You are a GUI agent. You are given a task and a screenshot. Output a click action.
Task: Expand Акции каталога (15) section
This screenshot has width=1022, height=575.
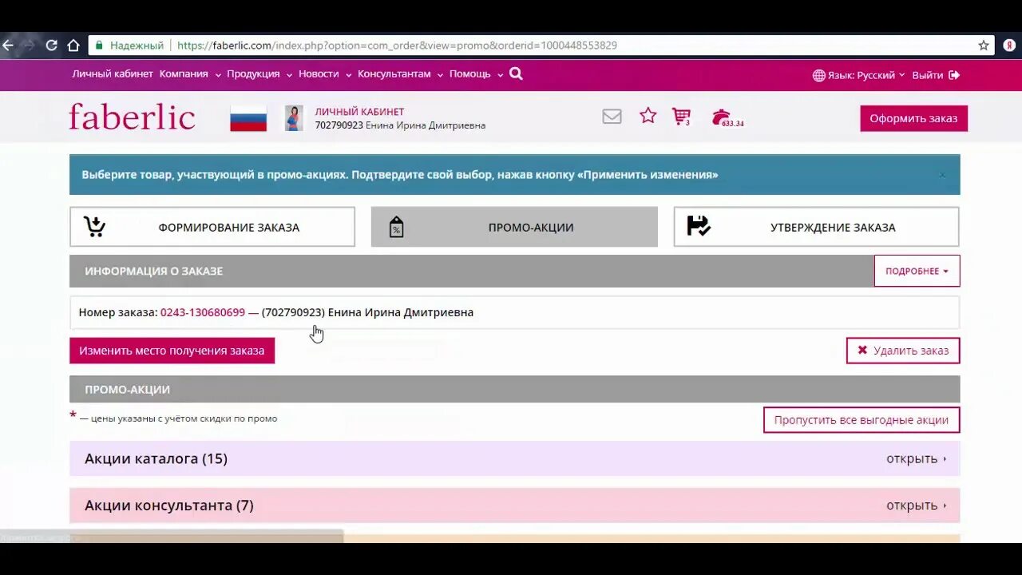[514, 458]
